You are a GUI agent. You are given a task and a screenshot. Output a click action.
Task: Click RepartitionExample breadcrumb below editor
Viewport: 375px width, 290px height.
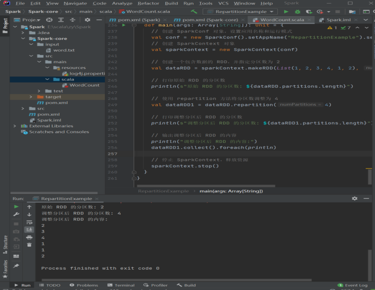point(164,191)
